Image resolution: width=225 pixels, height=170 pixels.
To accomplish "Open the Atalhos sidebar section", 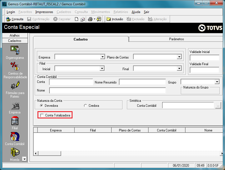I will pyautogui.click(x=15, y=35).
